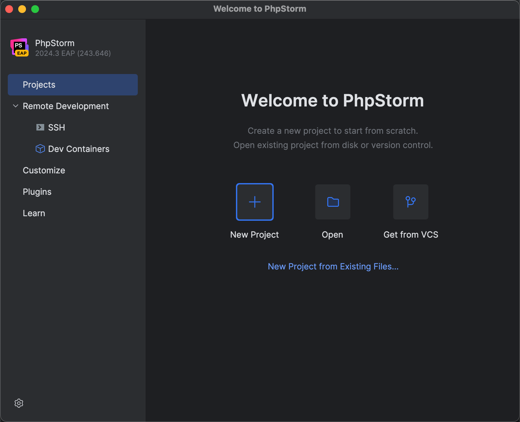Open the Learn section

[34, 213]
